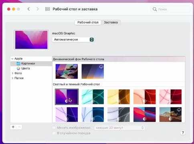The height and width of the screenshot is (144, 194).
Task: Show all preferences grid icon
Action: [47, 9]
